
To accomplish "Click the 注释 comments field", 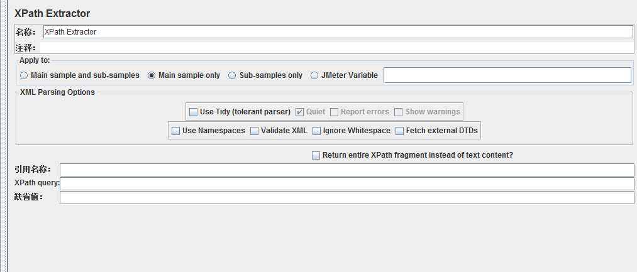I will point(337,48).
